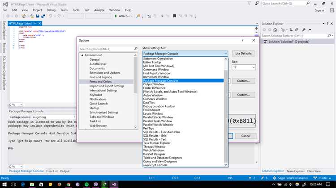Select DataTips in the settings list

pyautogui.click(x=183, y=103)
